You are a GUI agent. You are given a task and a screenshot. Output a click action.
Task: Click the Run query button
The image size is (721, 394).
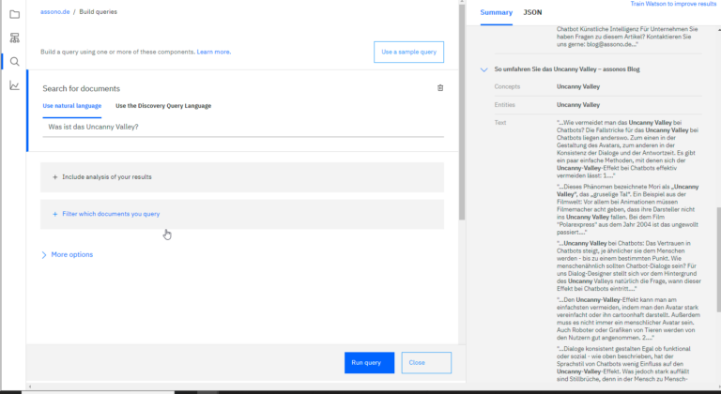click(369, 363)
